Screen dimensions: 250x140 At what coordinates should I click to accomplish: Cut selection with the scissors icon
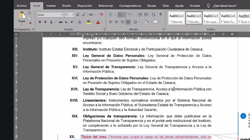coord(30,13)
